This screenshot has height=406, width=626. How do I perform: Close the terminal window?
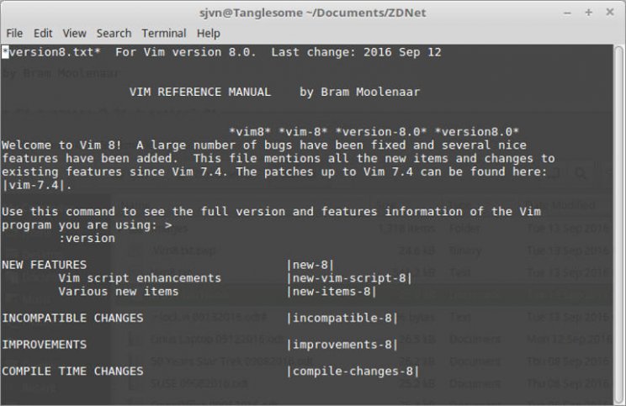click(x=610, y=12)
